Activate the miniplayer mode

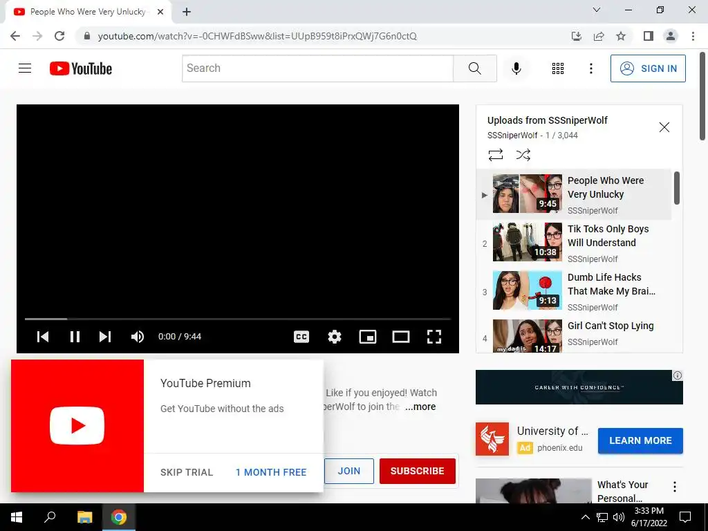tap(368, 337)
